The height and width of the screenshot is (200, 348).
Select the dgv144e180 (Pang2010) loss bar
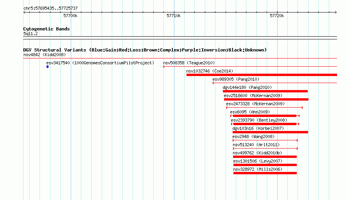265,91
